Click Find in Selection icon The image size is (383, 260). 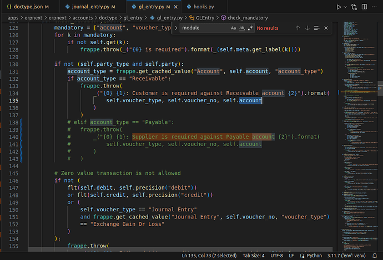click(x=316, y=28)
